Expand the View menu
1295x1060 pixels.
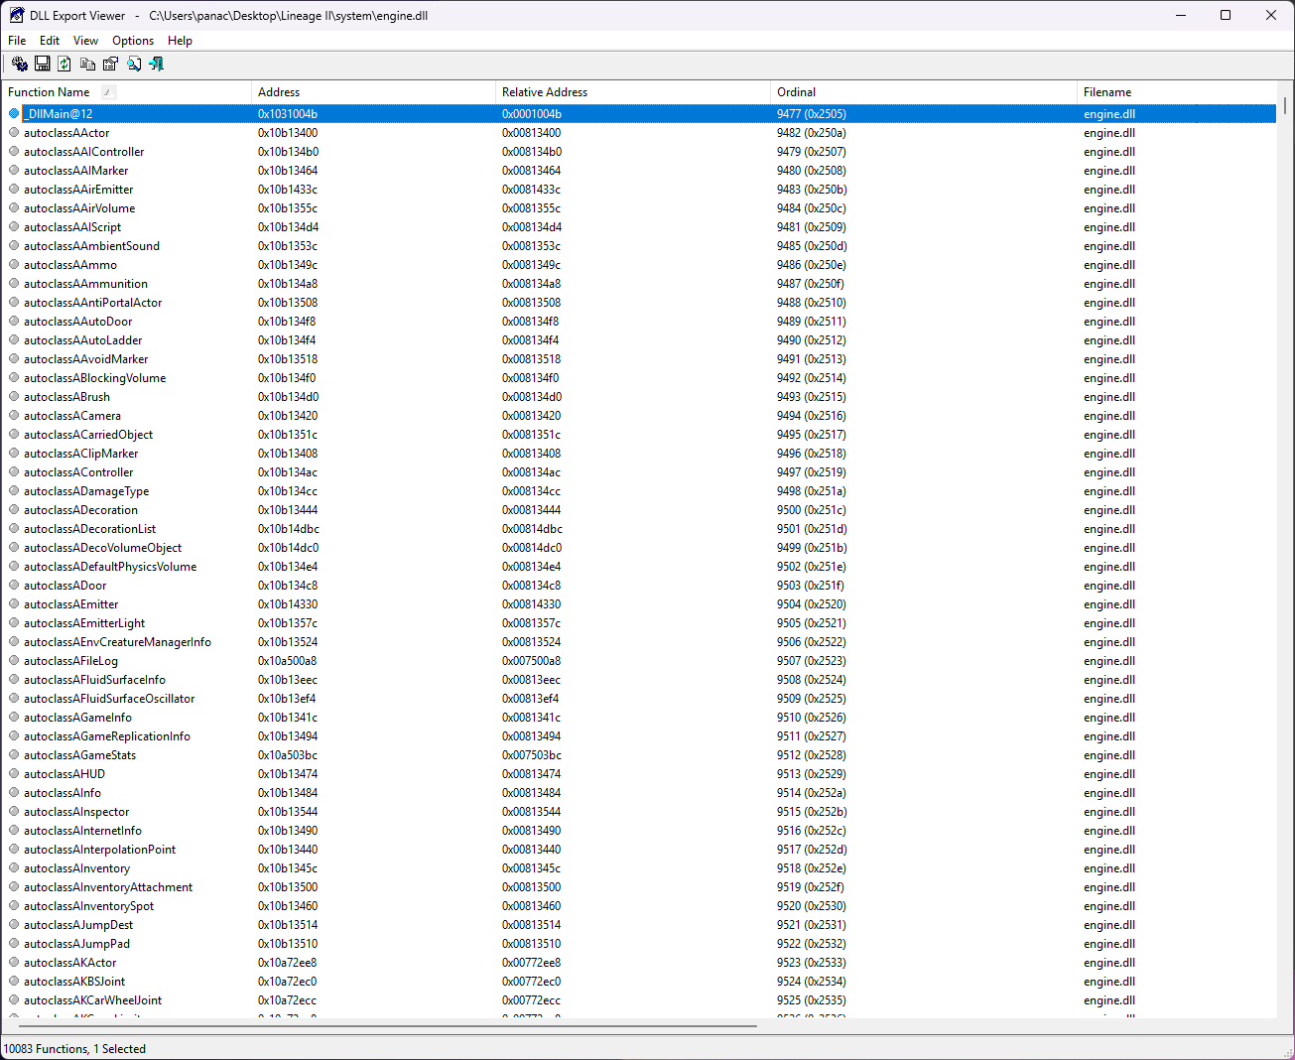click(85, 41)
